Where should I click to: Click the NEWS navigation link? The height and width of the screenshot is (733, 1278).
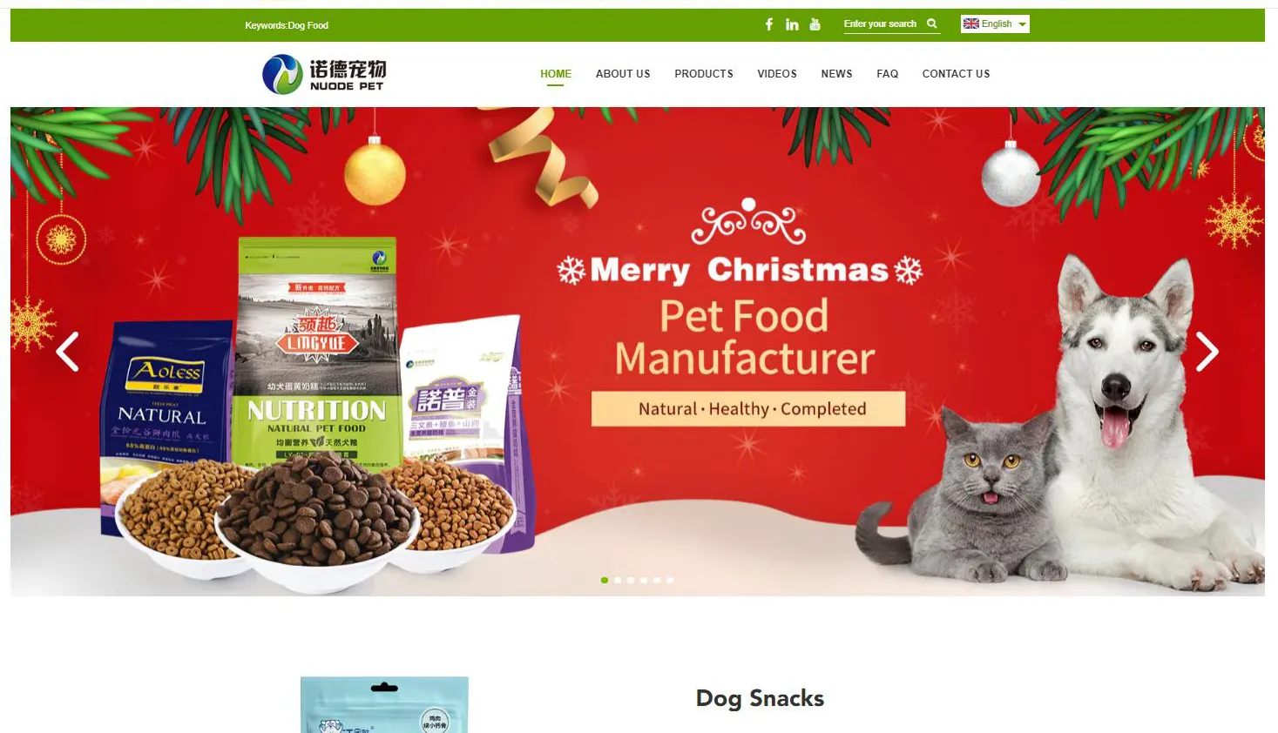pyautogui.click(x=836, y=74)
